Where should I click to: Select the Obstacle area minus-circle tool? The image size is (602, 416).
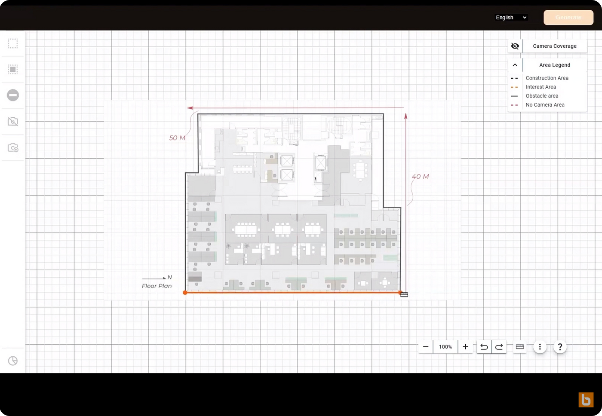13,95
